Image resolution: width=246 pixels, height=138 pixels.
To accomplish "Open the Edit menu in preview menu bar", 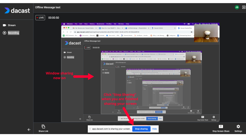I will pyautogui.click(x=81, y=24).
